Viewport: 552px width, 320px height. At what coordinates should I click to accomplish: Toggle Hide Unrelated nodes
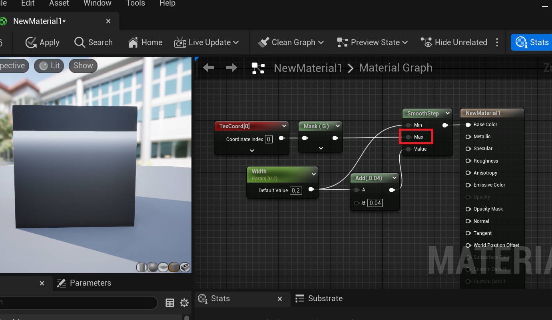[x=454, y=42]
